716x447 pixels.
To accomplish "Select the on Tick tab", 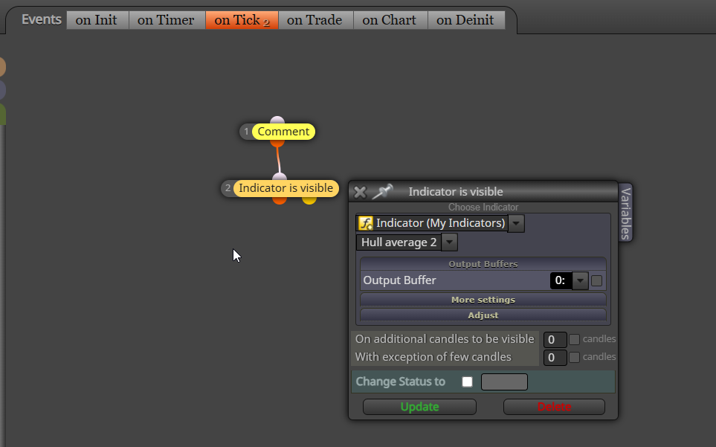I will pyautogui.click(x=242, y=20).
